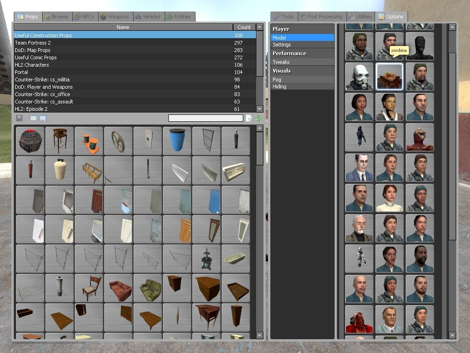Spawn the bright blue door prop

coord(206,199)
